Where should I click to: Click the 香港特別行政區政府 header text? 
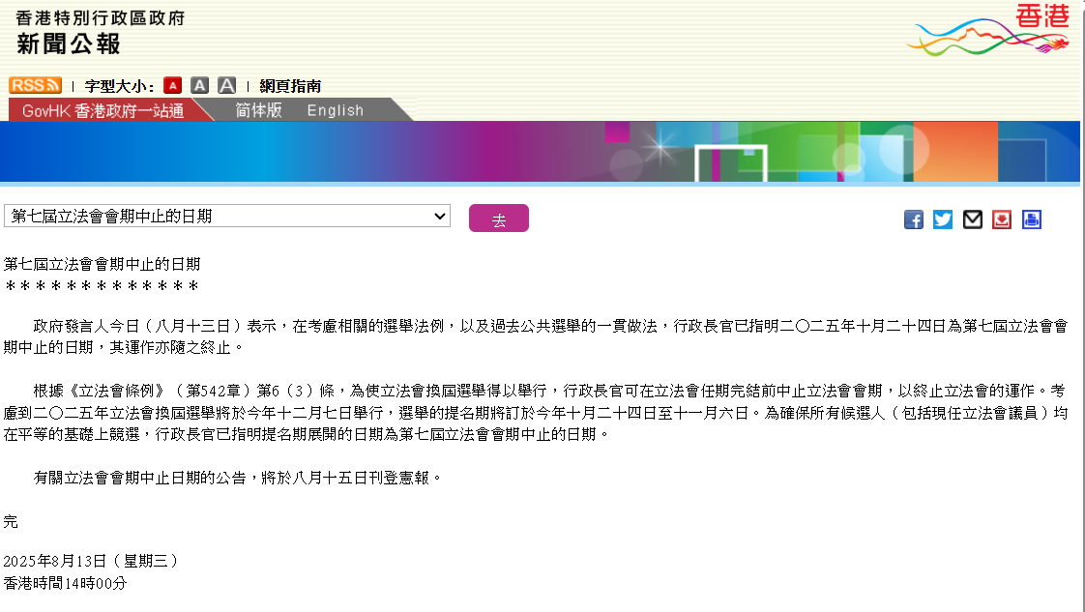click(100, 17)
